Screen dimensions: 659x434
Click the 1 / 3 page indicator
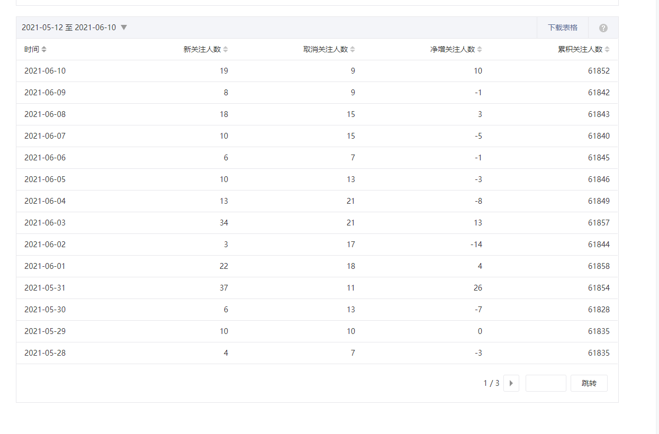[491, 383]
